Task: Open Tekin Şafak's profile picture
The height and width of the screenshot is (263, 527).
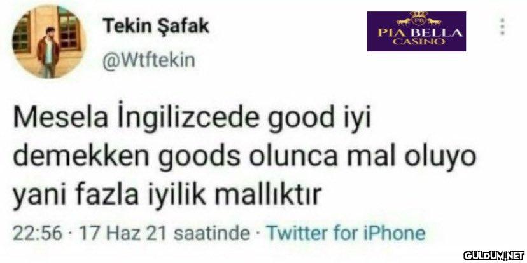Action: pyautogui.click(x=49, y=43)
